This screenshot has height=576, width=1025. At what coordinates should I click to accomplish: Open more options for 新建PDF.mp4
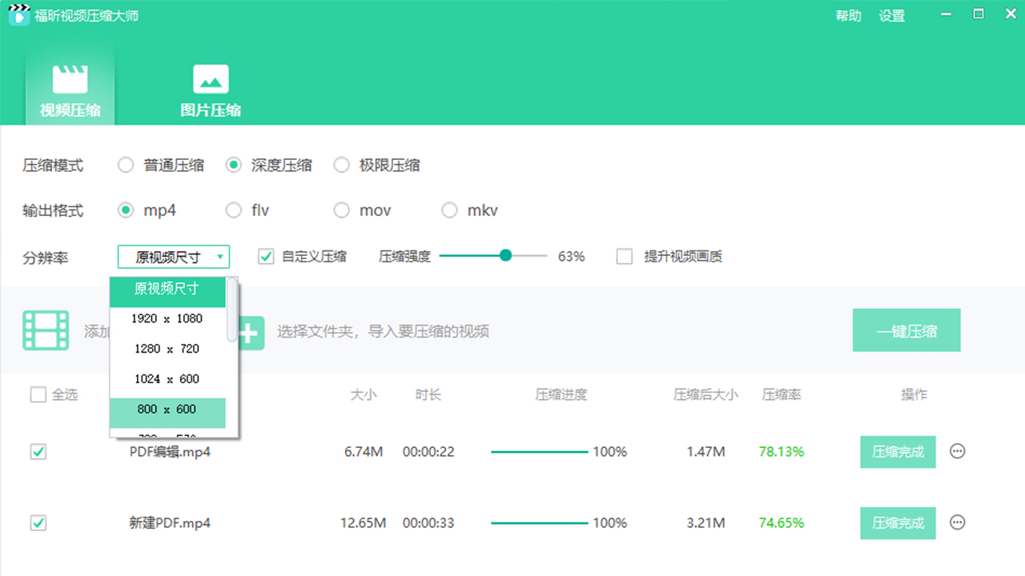958,522
